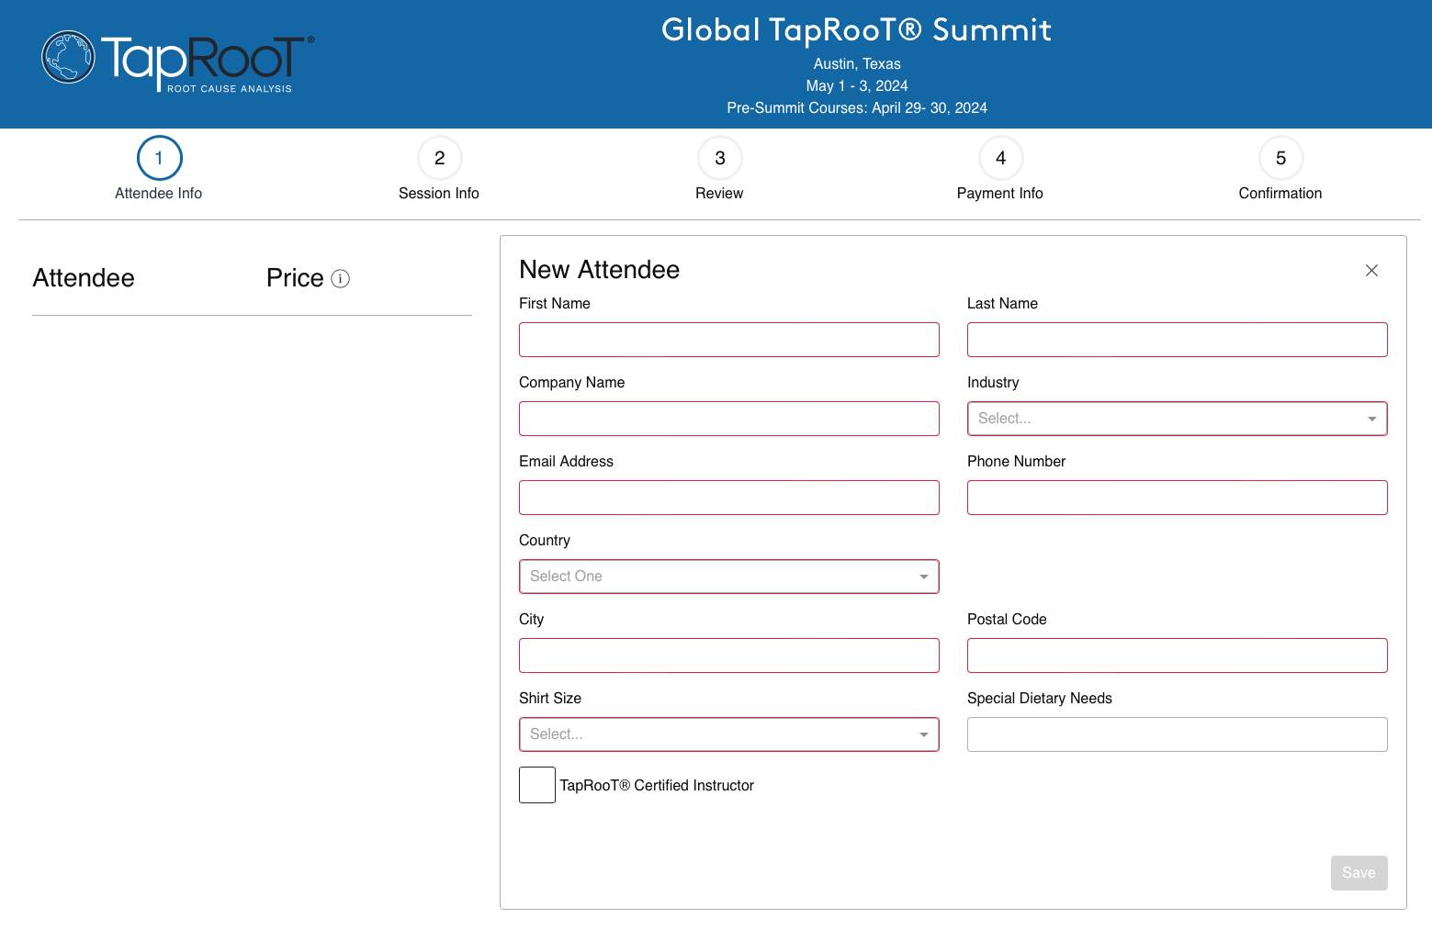Check the TapRooT Certified Instructor checkbox
Viewport: 1432px width, 930px height.
(x=537, y=785)
